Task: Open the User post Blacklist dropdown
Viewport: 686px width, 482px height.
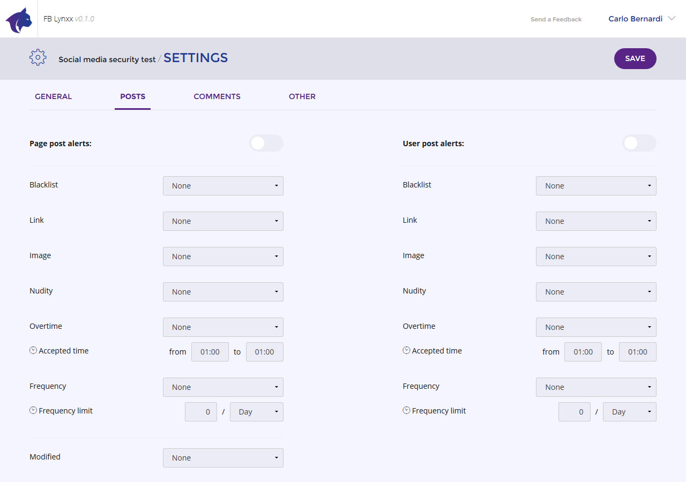Action: coord(596,186)
